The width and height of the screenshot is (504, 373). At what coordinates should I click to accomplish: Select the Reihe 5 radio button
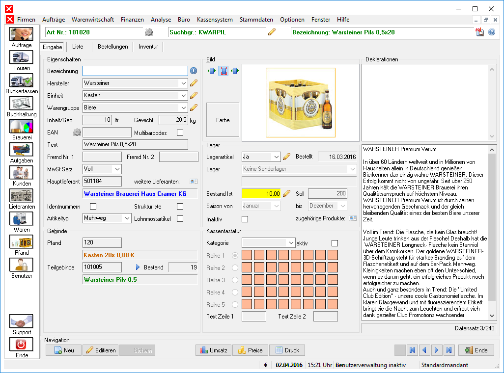235,304
